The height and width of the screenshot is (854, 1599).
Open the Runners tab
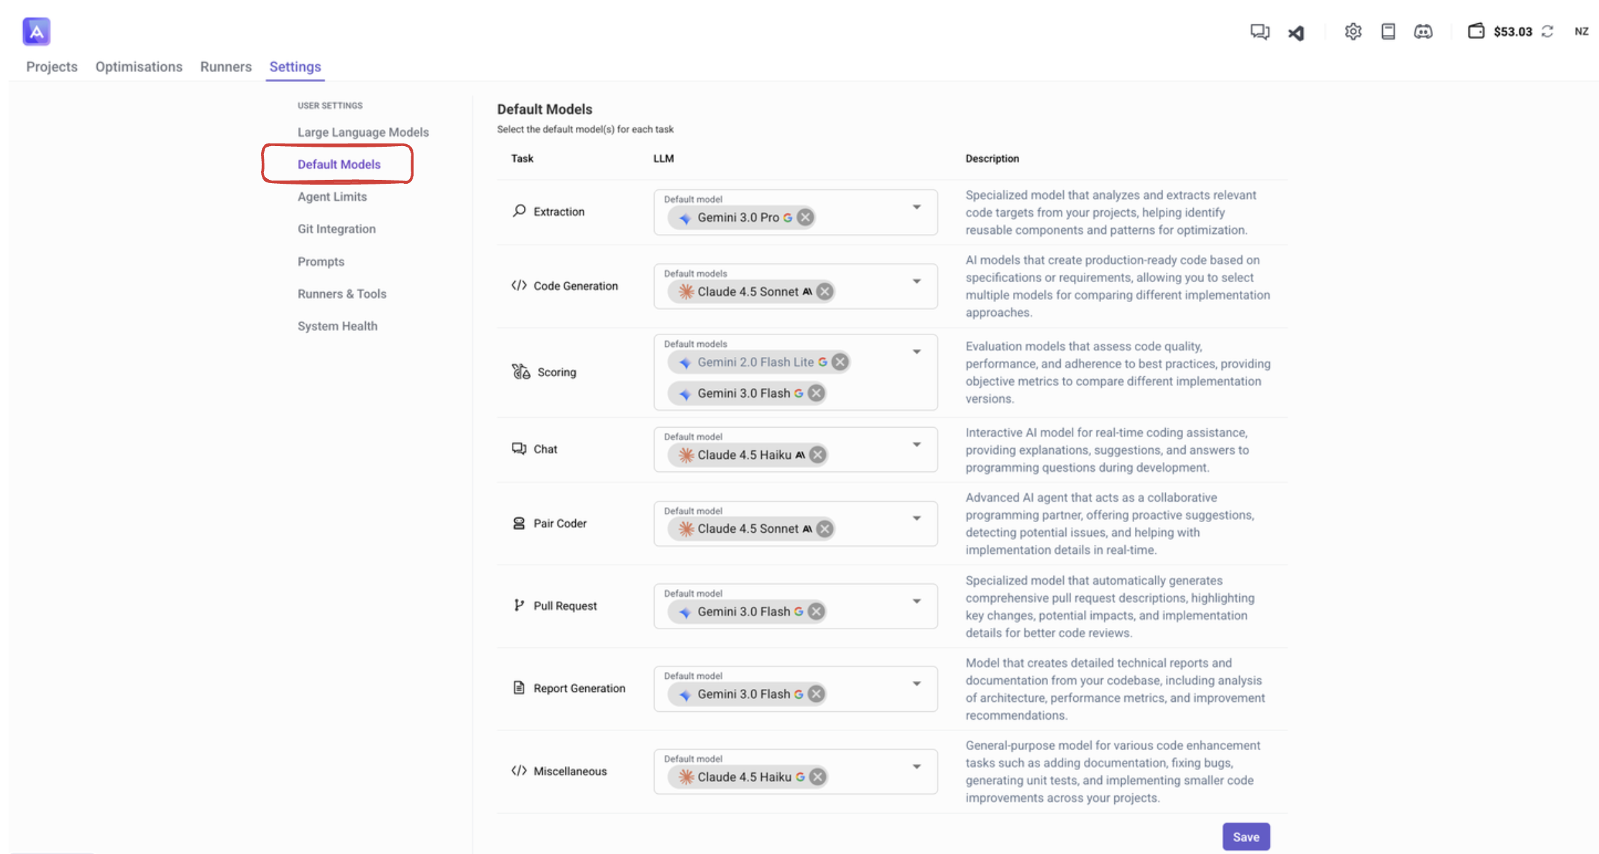pyautogui.click(x=225, y=67)
